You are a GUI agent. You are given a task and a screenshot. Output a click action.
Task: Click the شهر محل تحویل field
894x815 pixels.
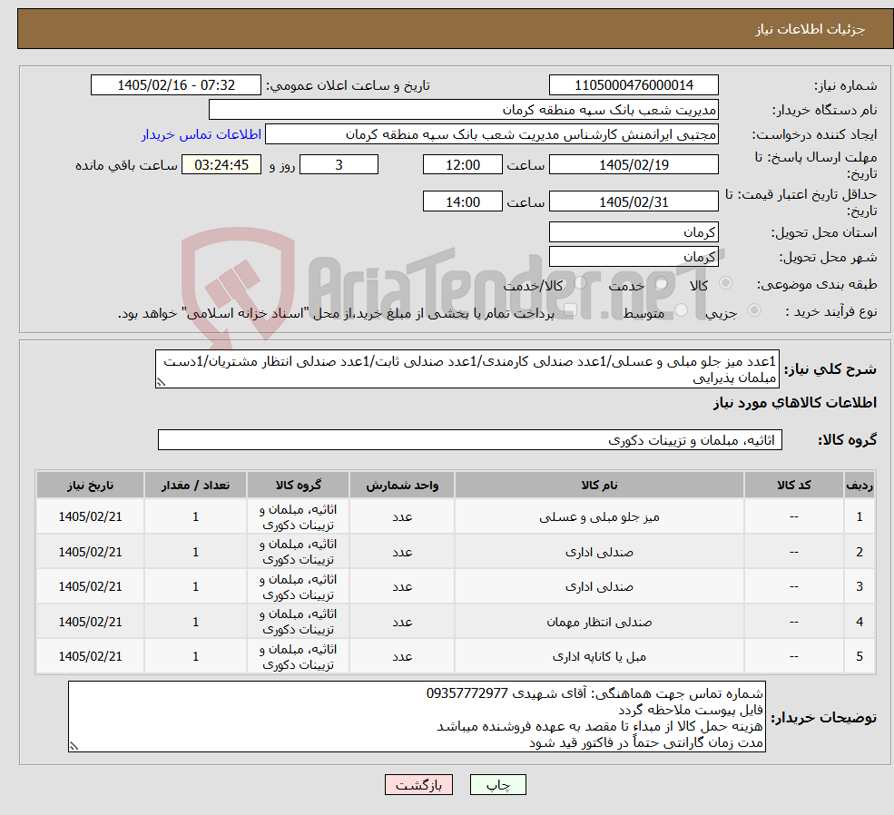tap(634, 257)
